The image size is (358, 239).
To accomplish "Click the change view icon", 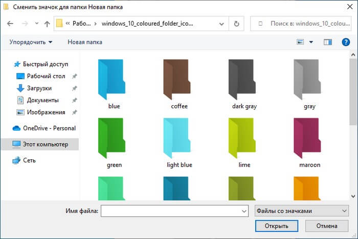I will (x=300, y=42).
